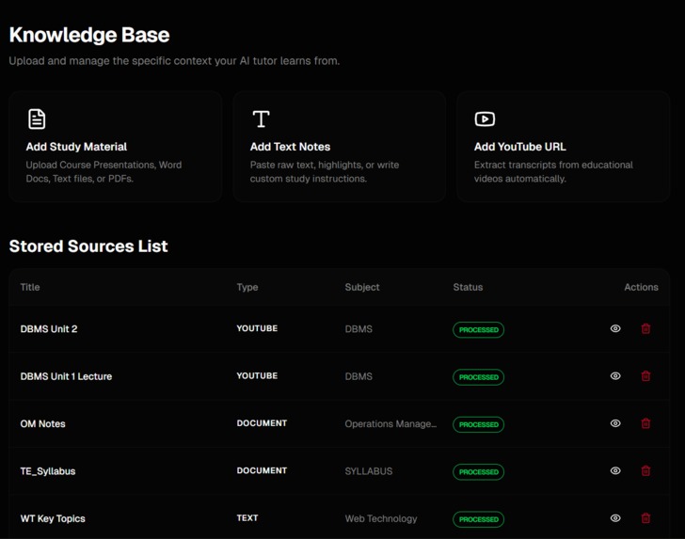The width and height of the screenshot is (685, 539).
Task: Click the Upload Course Presentations description text
Action: tap(104, 171)
